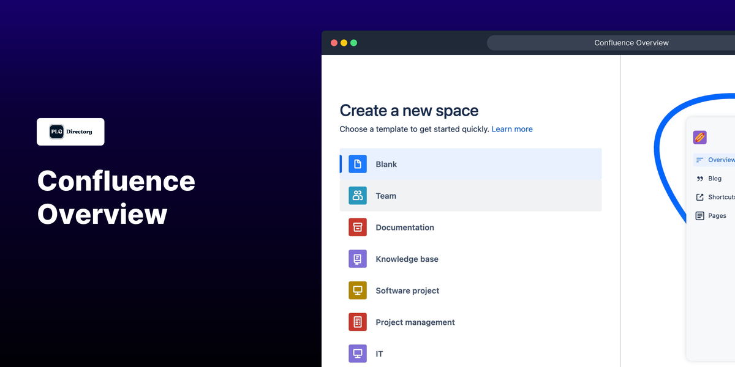Click the hot dog space avatar icon

[x=700, y=137]
